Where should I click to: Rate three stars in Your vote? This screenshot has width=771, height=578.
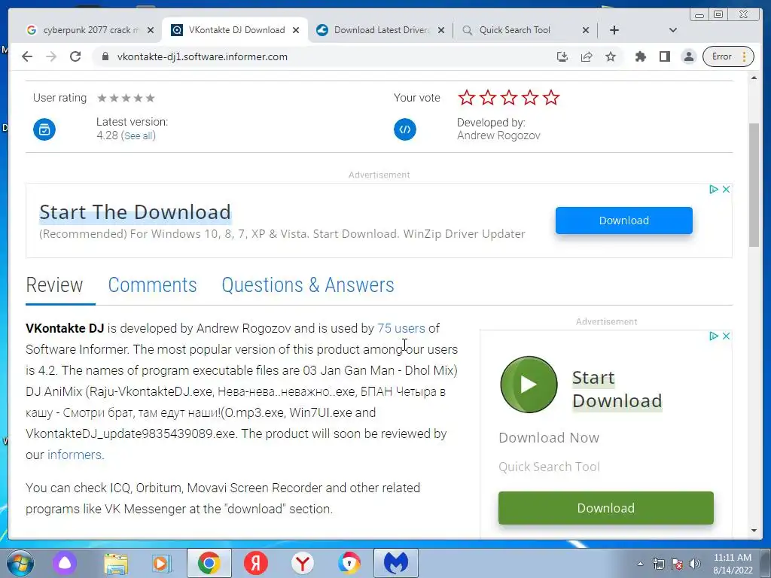point(509,97)
